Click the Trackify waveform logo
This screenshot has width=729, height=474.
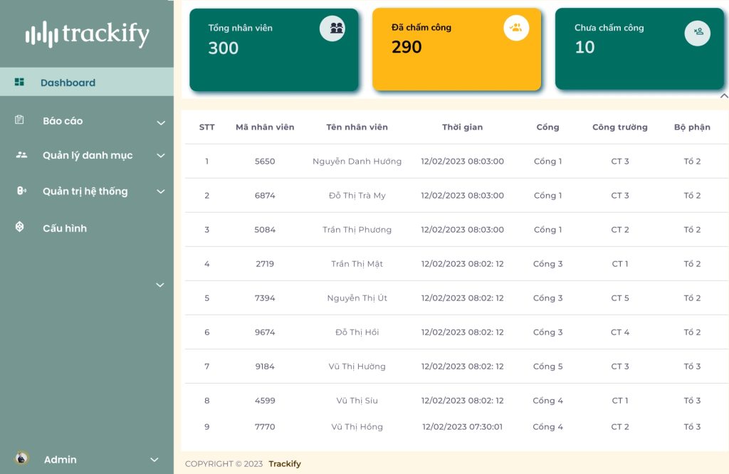click(41, 34)
